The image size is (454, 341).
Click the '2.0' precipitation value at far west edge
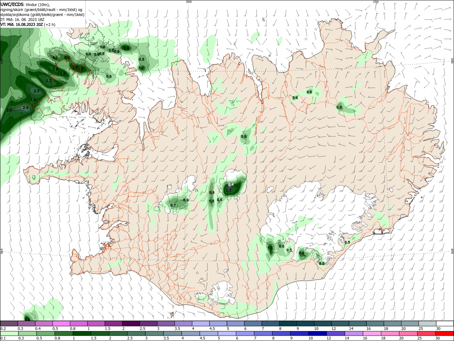tap(9, 110)
